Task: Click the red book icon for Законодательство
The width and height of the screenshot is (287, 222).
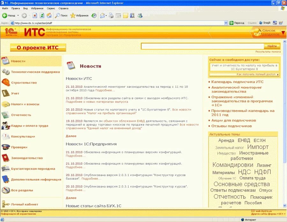Action: (5, 158)
